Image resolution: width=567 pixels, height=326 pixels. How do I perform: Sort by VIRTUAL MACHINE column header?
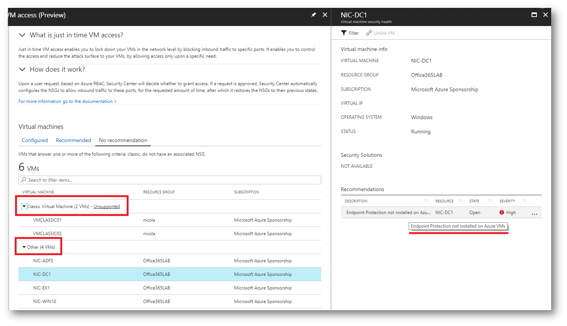[x=38, y=192]
